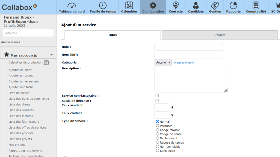
Task: Select the Vacances service type
Action: (157, 126)
